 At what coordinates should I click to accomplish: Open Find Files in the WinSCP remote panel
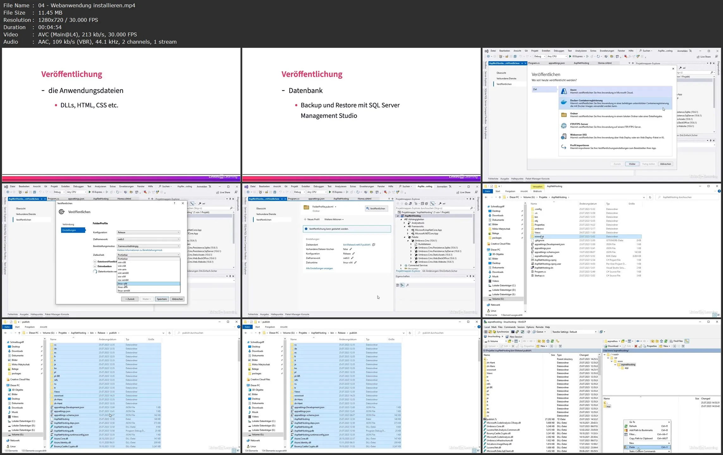click(676, 341)
